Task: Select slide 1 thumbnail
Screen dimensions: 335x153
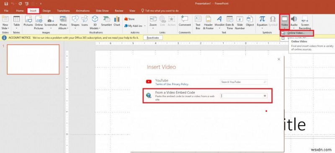Action: coord(33,59)
